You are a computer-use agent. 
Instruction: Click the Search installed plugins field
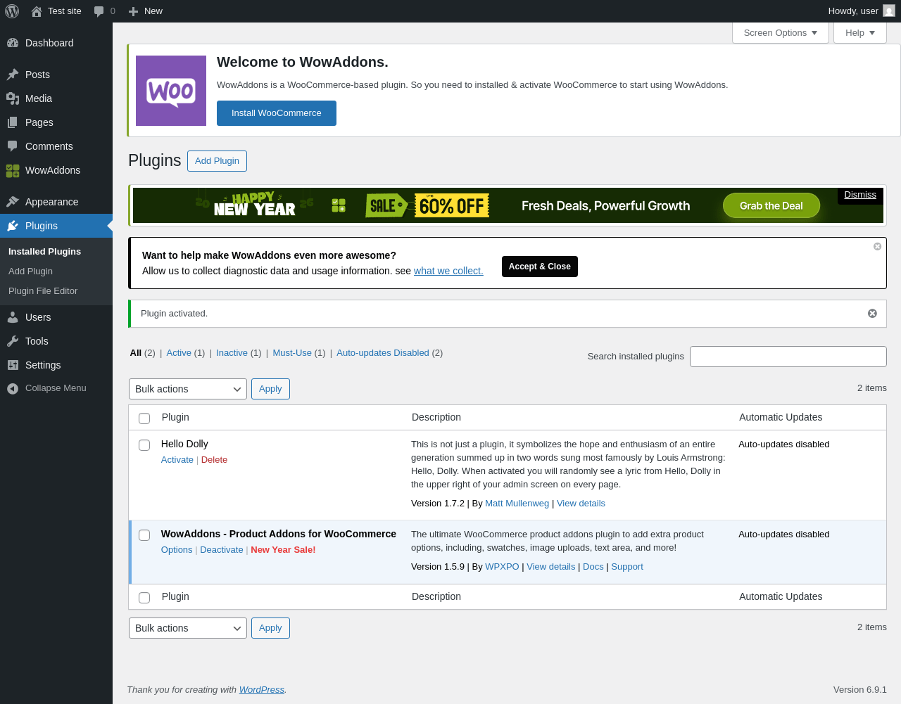pos(788,357)
